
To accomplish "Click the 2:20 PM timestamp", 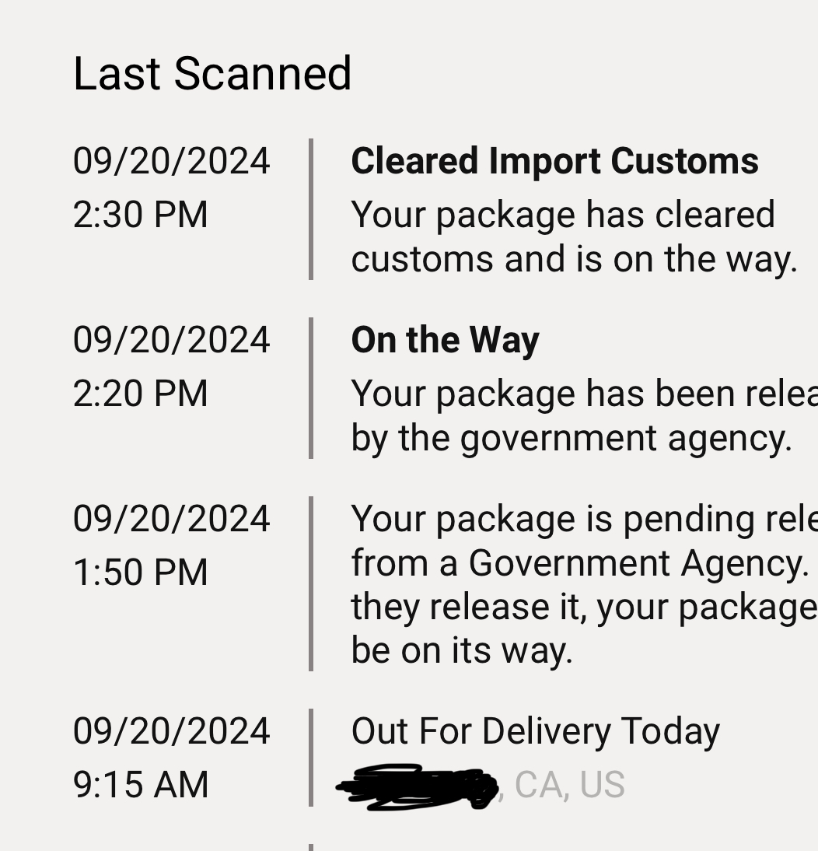I will click(x=141, y=393).
